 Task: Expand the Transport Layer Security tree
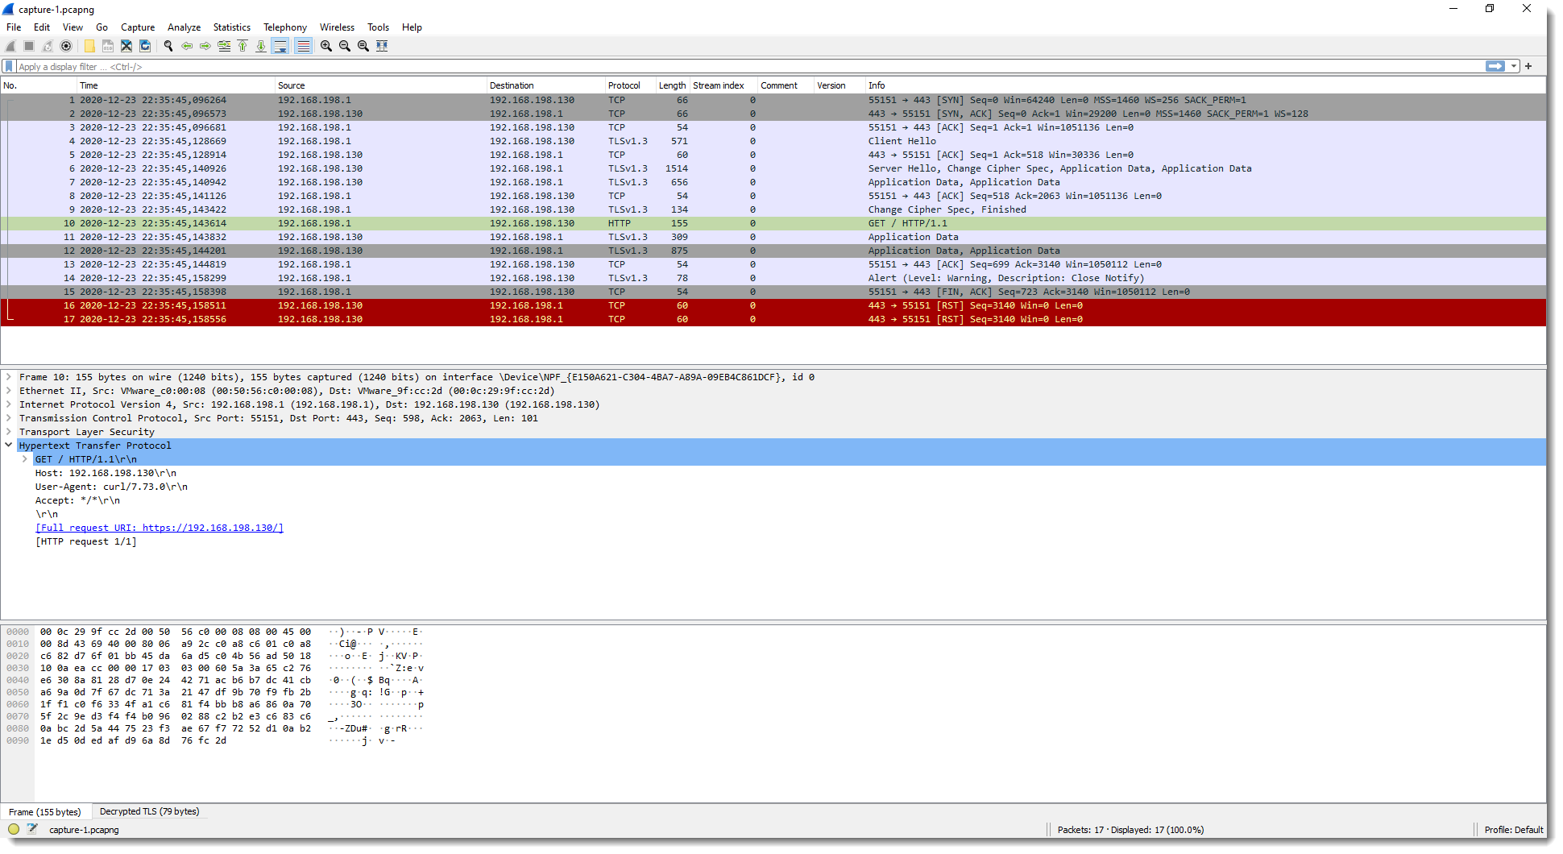(9, 432)
